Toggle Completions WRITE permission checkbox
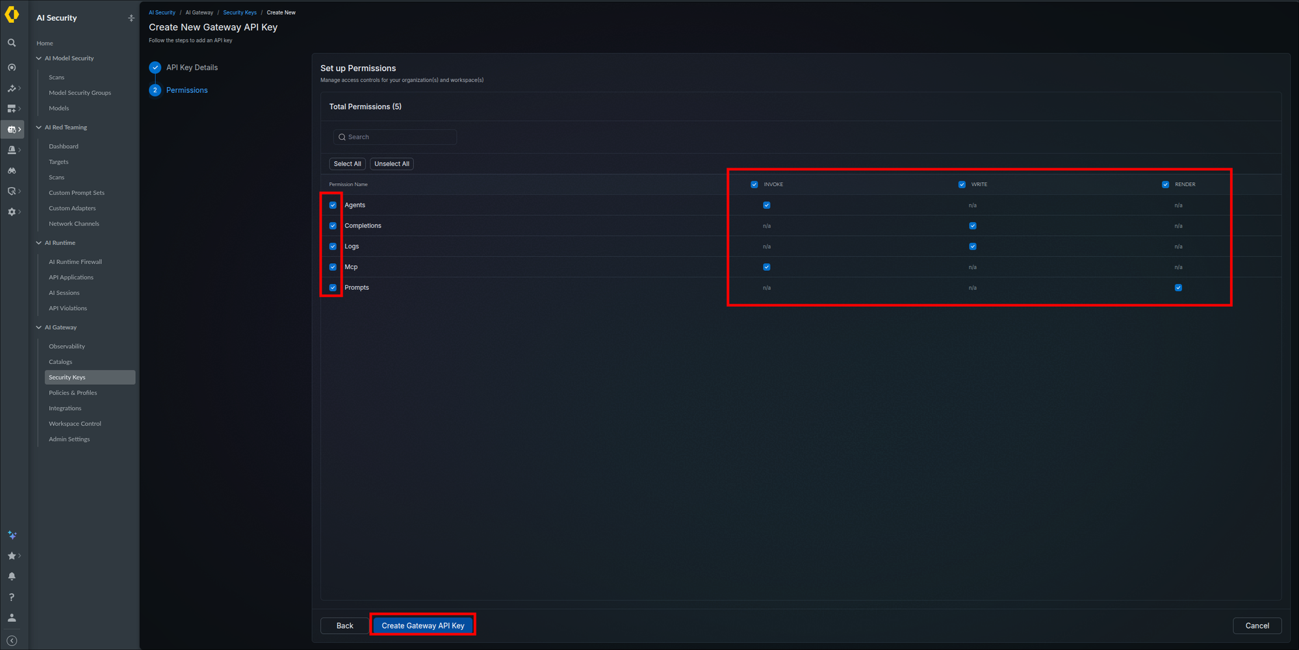 [x=973, y=226]
